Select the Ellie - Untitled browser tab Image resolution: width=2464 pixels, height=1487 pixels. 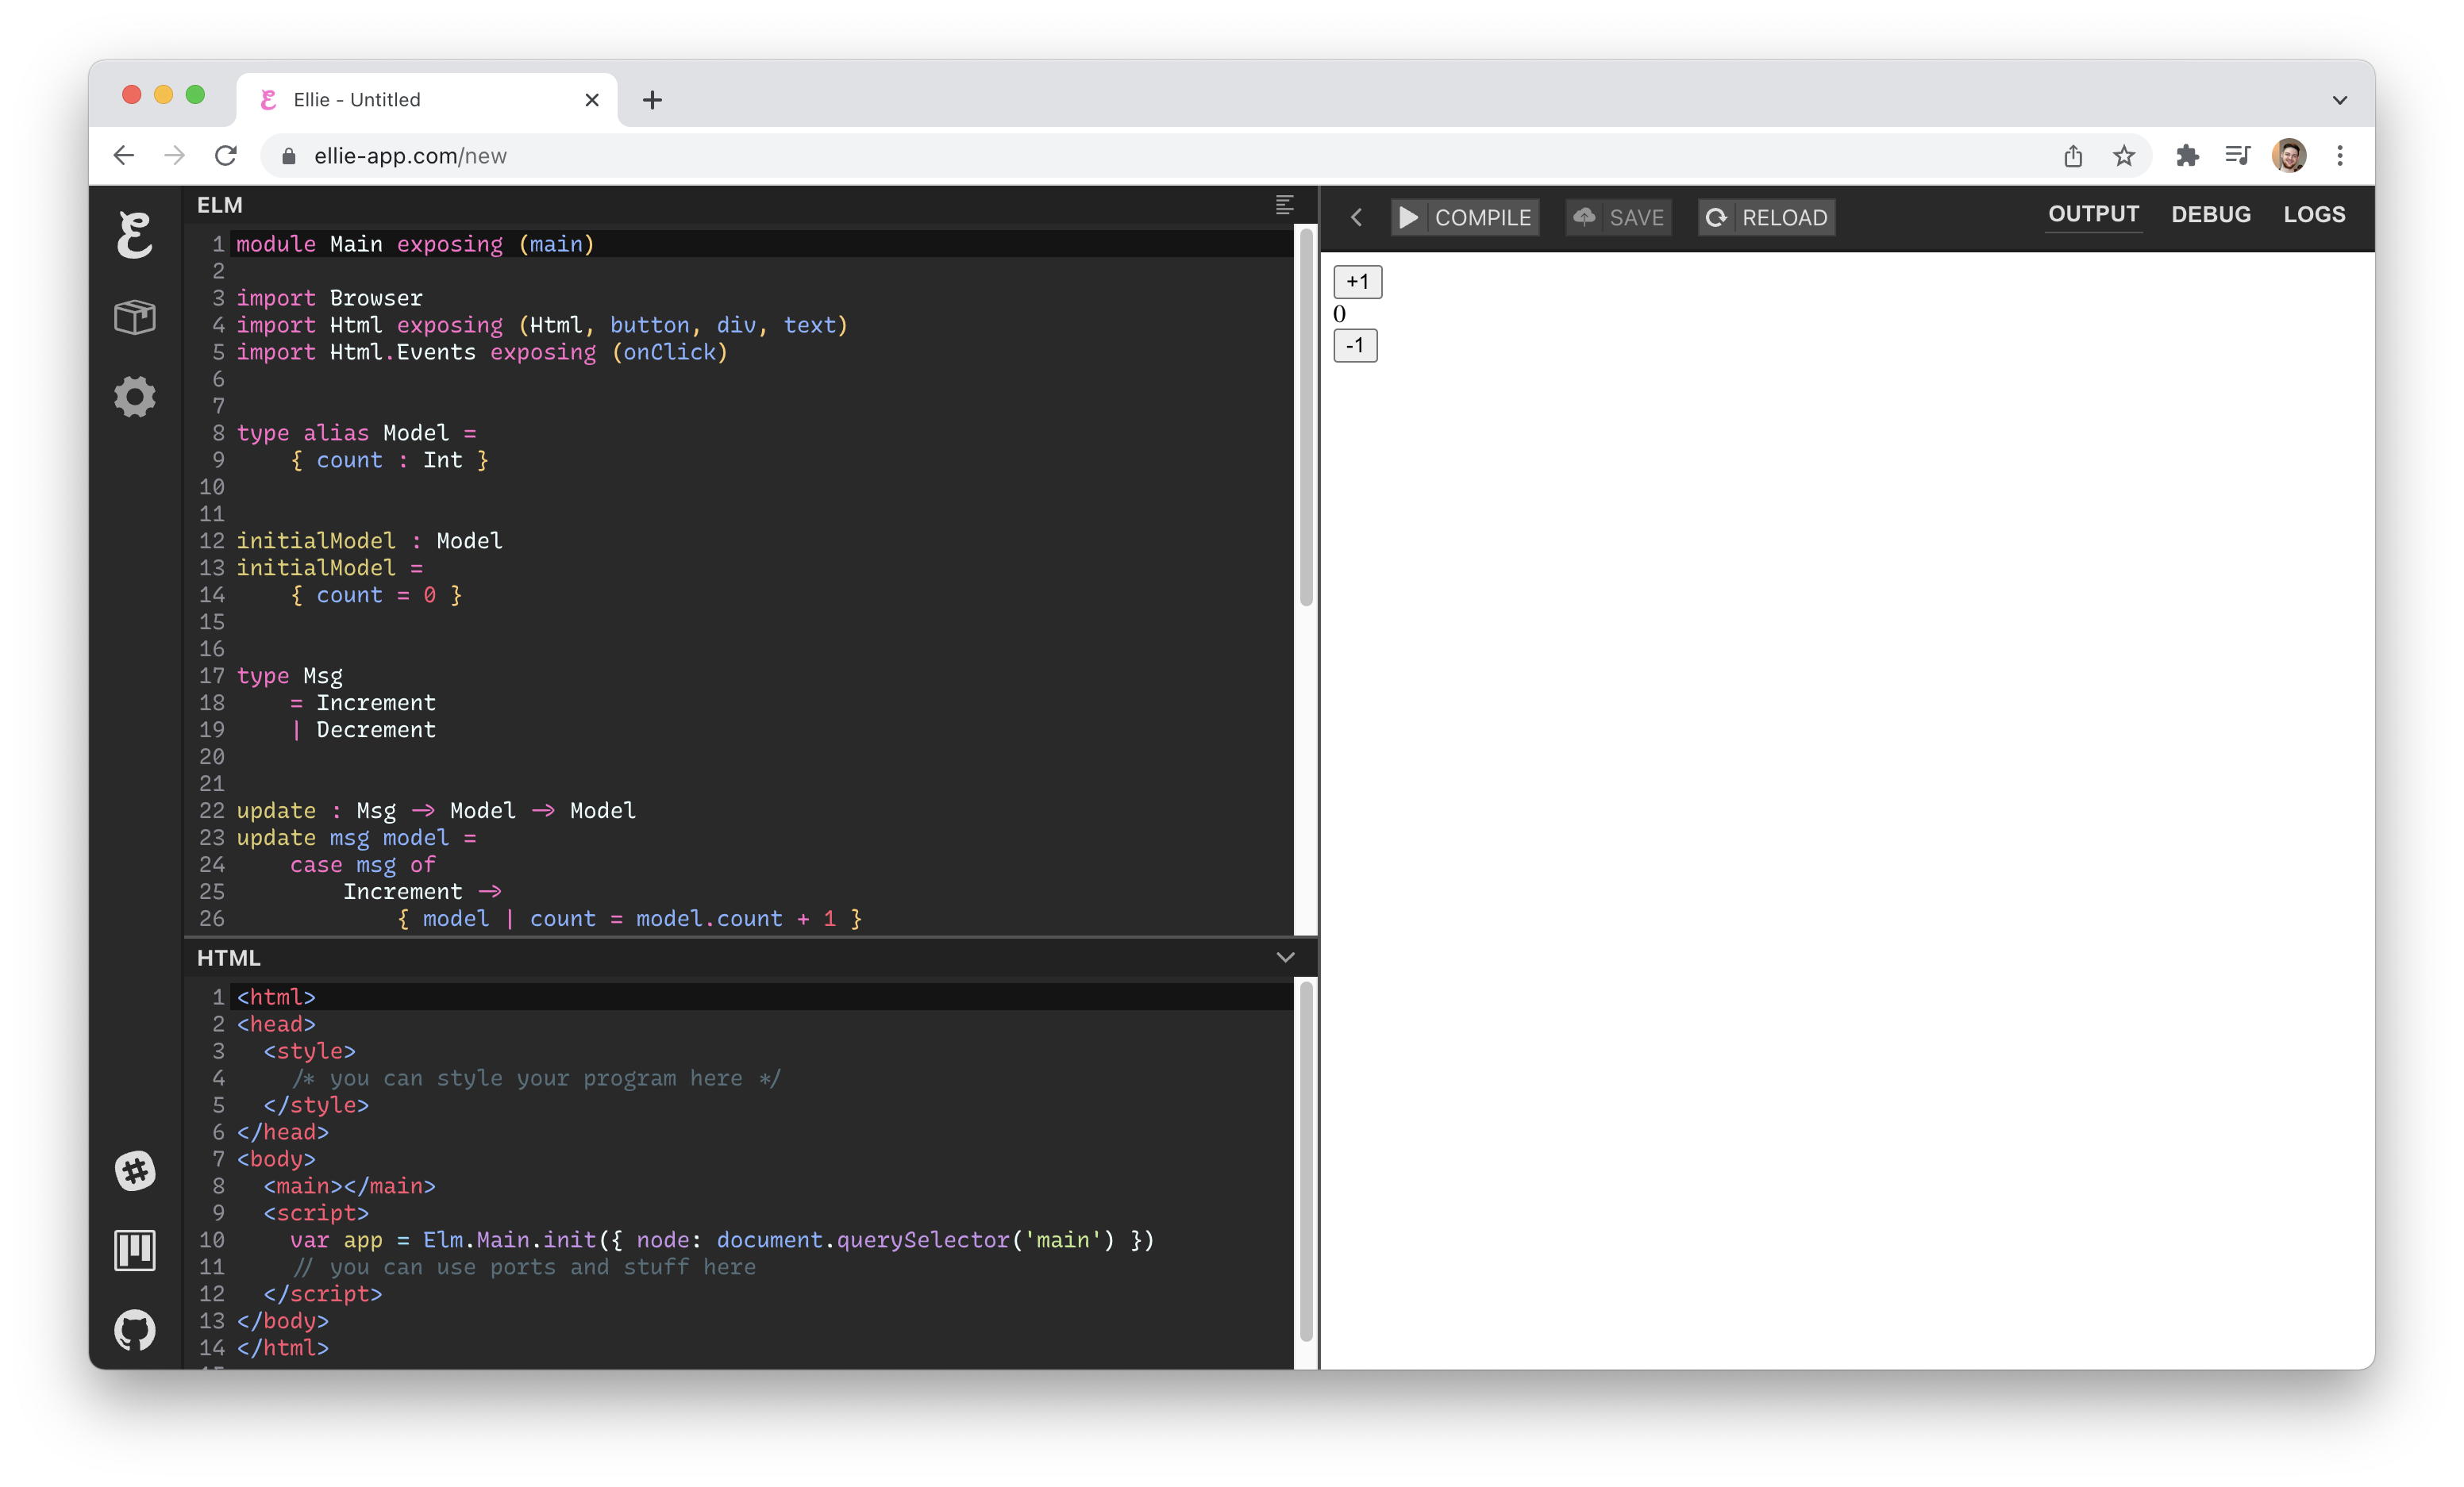(427, 100)
